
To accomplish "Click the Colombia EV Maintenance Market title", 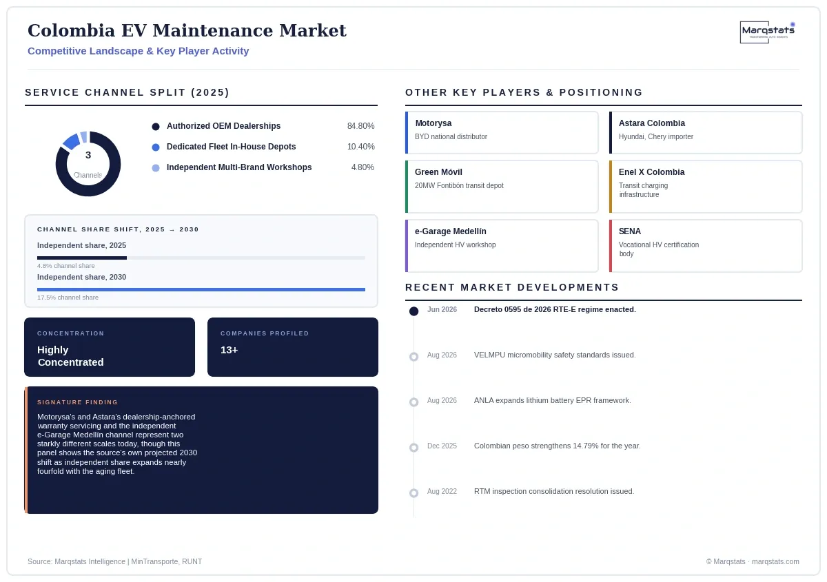I will (187, 30).
